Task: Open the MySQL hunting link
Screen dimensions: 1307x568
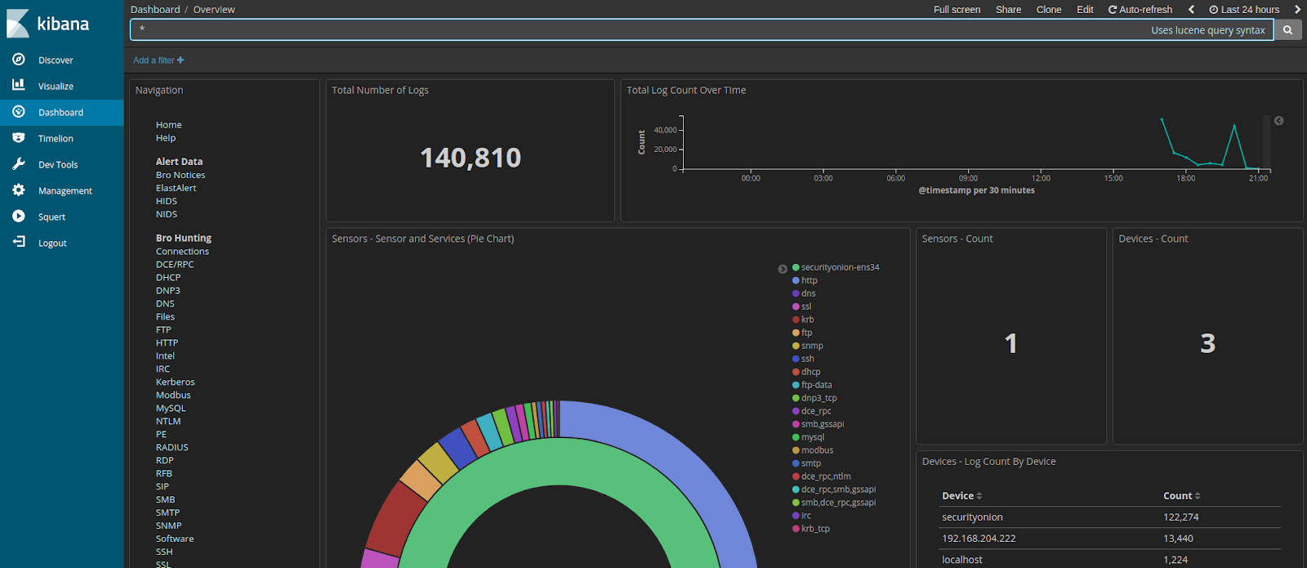Action: pos(171,409)
